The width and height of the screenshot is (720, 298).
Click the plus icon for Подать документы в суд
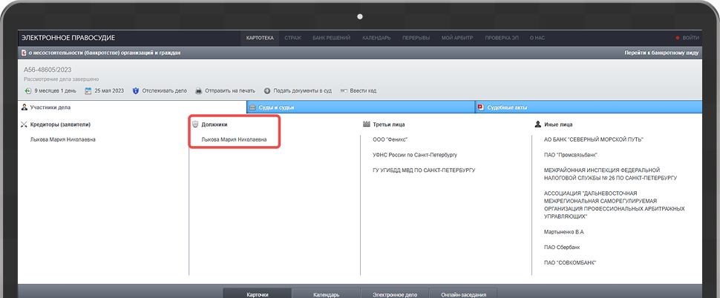267,91
